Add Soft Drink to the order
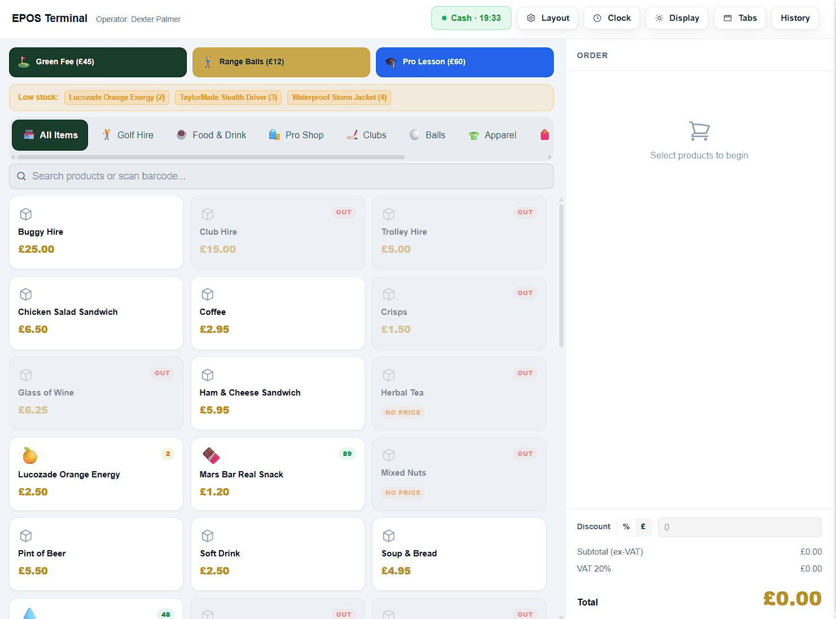 pos(278,554)
